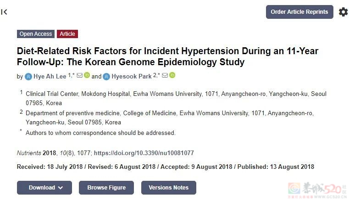Collapse sidebar using the first-page arrow icon

[x=5, y=12]
